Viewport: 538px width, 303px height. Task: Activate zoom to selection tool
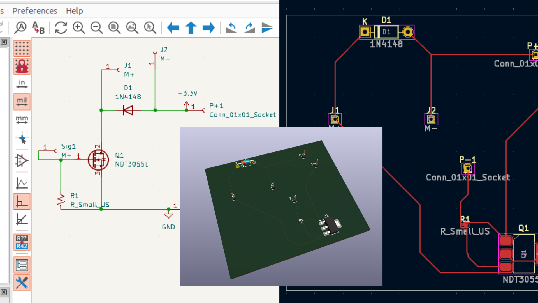[150, 27]
